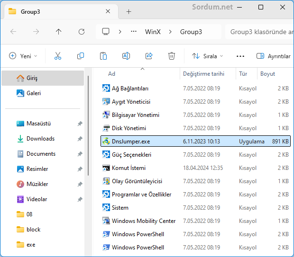Click the This PC monitor icon in address bar
294x257 pixels.
pyautogui.click(x=106, y=32)
